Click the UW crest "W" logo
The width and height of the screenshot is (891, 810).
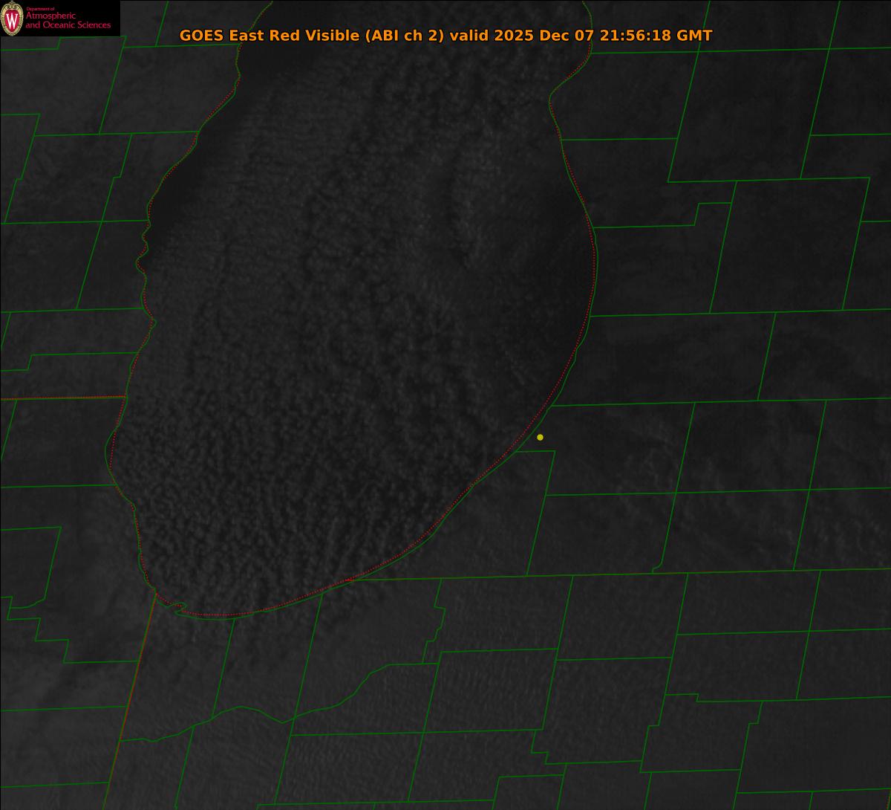tap(12, 19)
